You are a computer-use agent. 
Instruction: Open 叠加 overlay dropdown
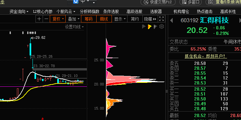[73, 19]
